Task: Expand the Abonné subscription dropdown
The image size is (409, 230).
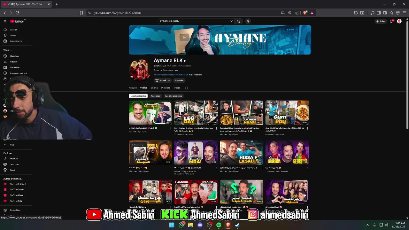Action: point(163,80)
